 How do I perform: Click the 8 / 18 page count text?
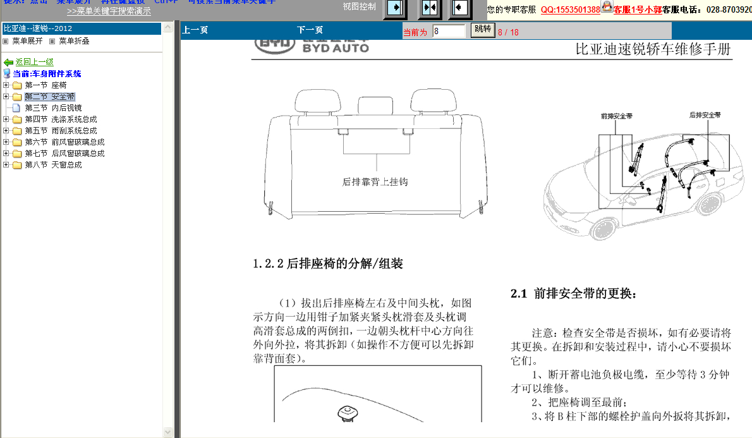(508, 32)
